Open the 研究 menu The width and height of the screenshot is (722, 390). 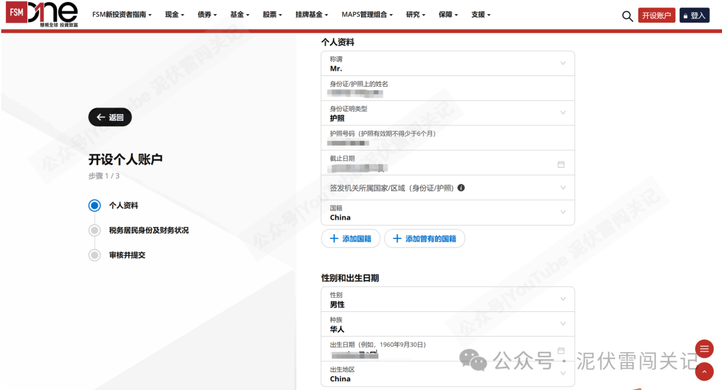click(x=415, y=15)
